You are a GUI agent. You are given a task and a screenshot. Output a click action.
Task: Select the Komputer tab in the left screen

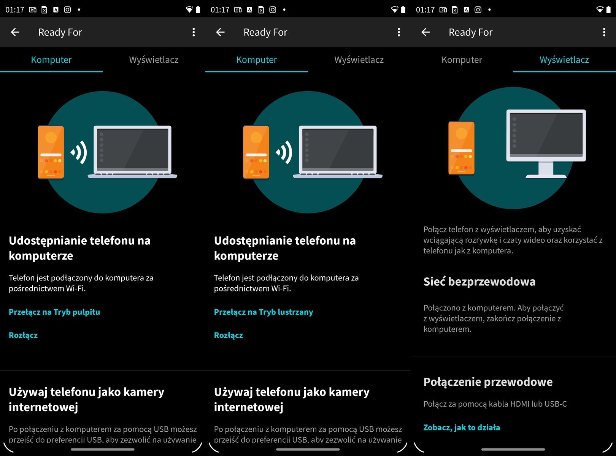tap(51, 60)
